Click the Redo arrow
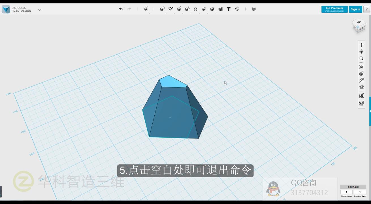 coord(129,9)
